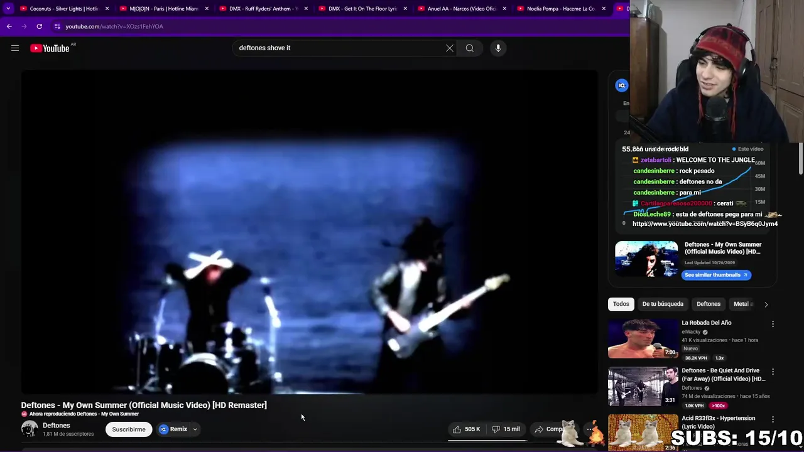
Task: Click the Compartir share button
Action: (x=549, y=429)
